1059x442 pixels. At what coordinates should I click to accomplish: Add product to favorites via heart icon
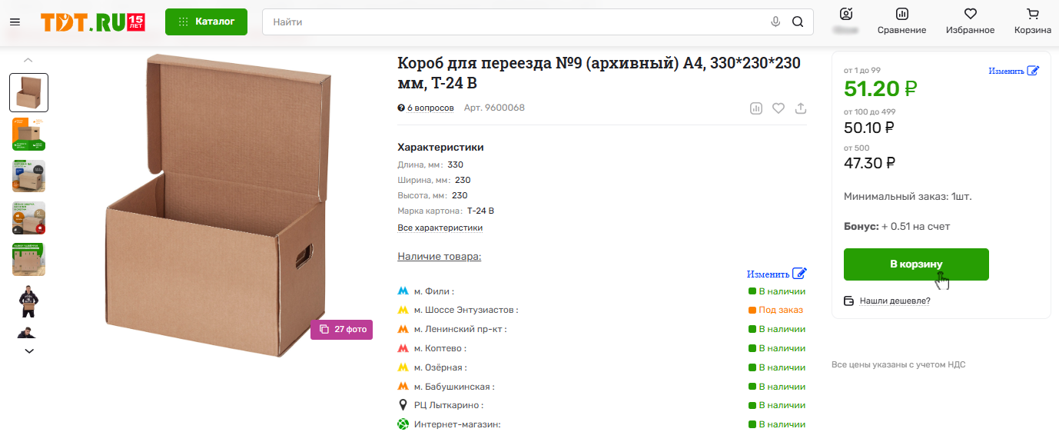point(778,108)
